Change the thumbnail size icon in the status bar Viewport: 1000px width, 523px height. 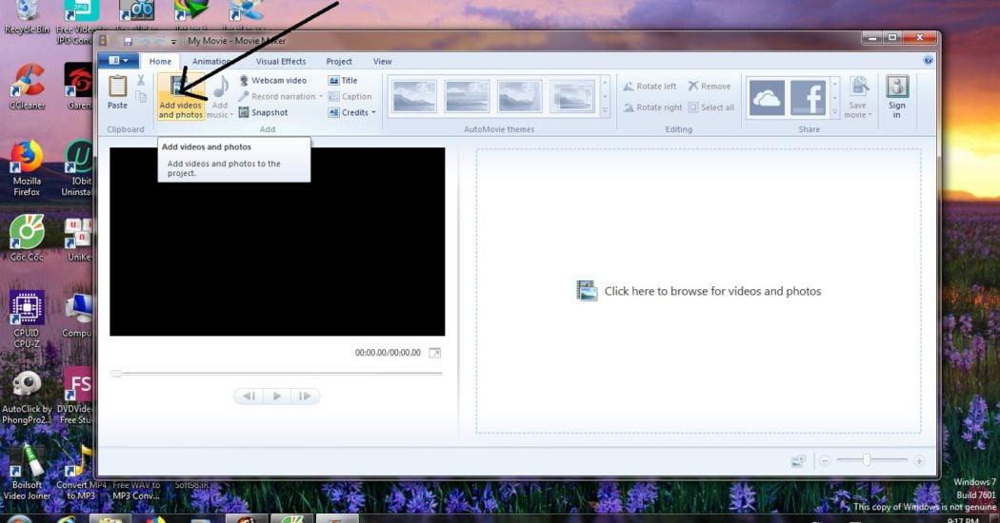(798, 460)
